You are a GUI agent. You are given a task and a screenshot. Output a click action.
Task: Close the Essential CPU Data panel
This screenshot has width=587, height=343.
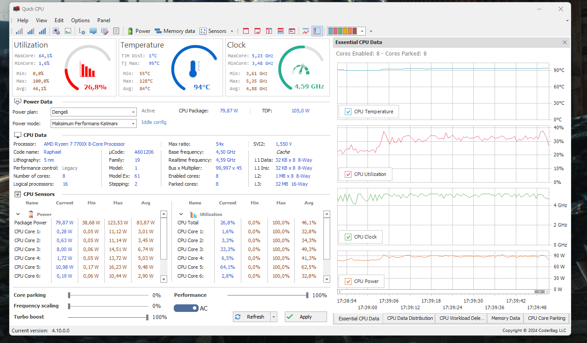tap(565, 42)
